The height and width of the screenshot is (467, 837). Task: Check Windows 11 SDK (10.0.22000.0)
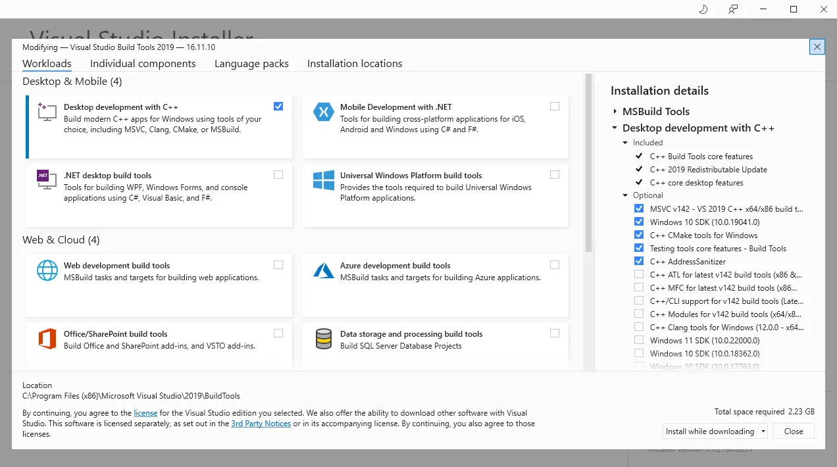(639, 339)
